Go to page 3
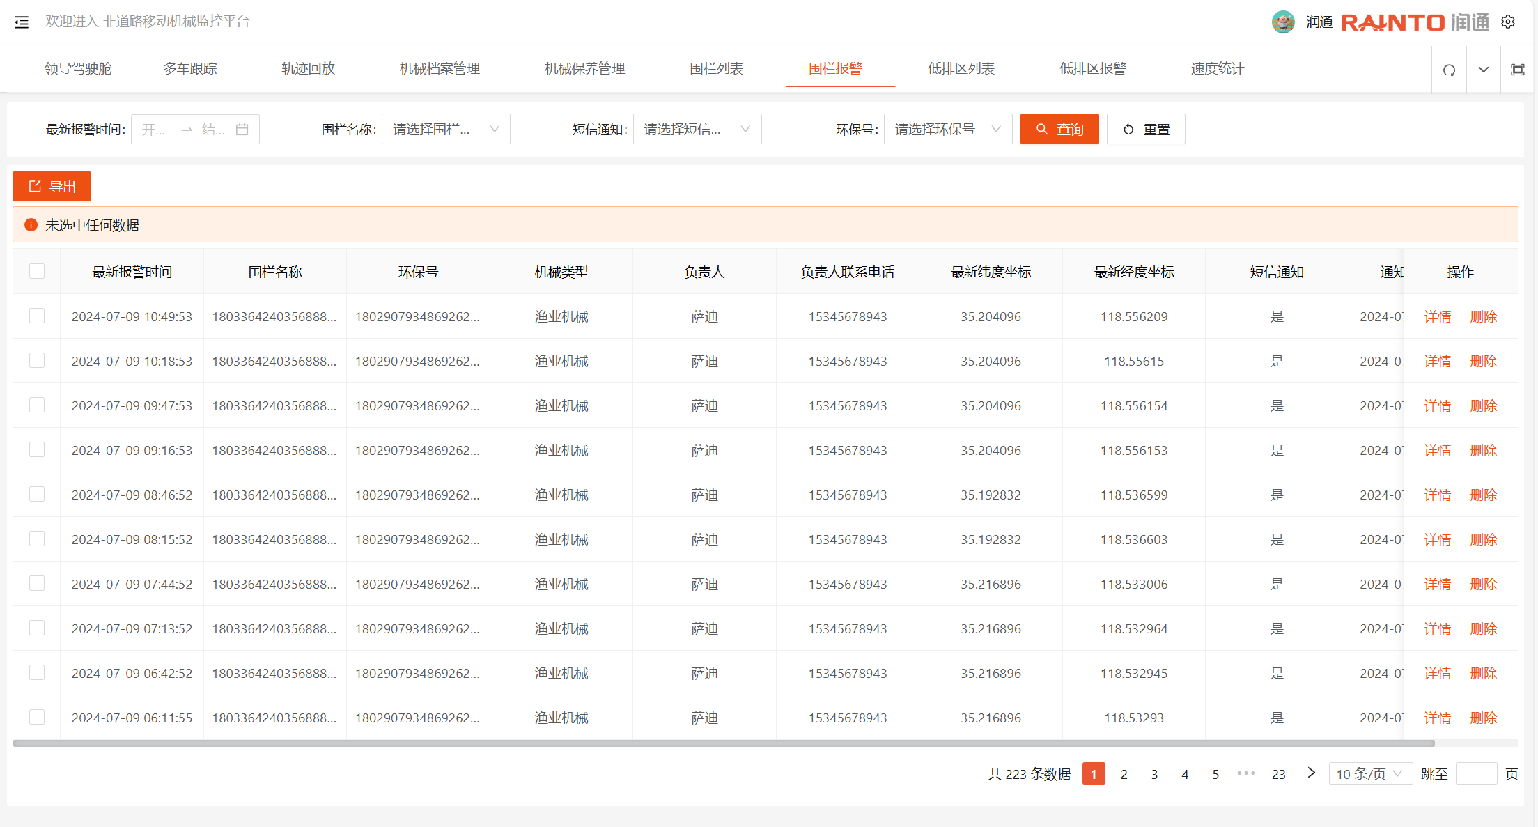 click(x=1154, y=774)
